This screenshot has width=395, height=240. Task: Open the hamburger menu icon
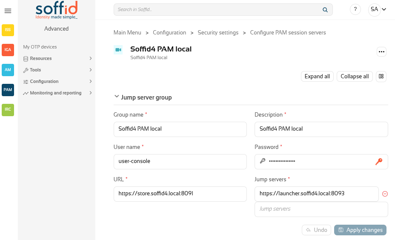coord(8,11)
